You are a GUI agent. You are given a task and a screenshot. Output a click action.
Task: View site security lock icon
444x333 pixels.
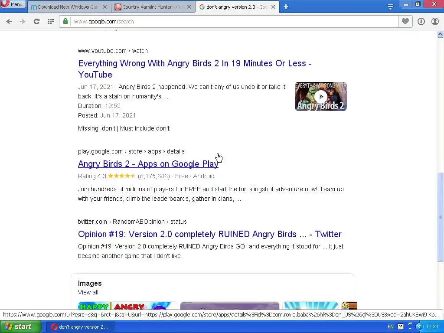click(65, 21)
